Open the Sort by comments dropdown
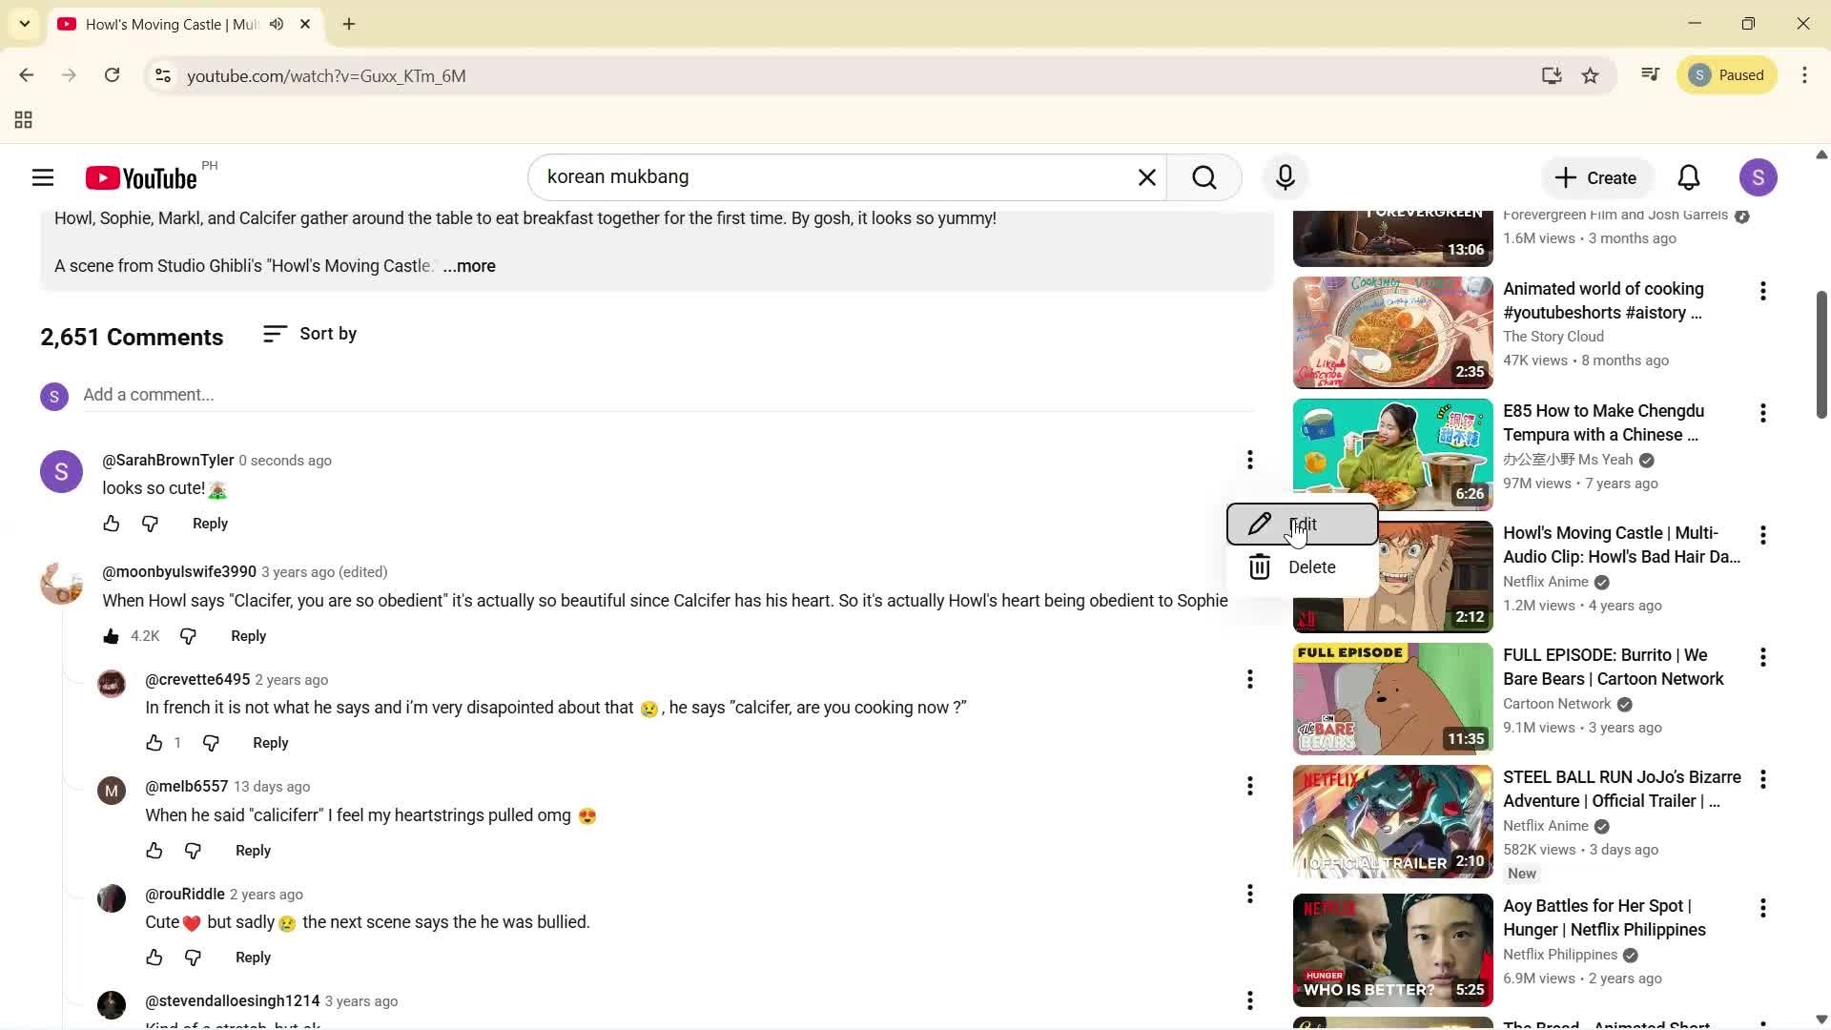 pyautogui.click(x=310, y=334)
